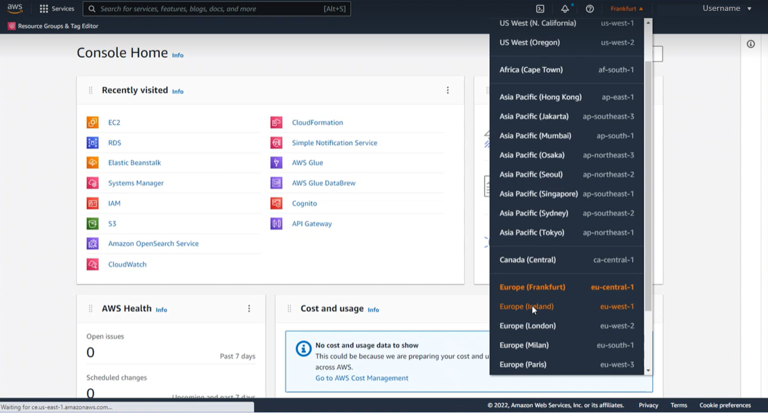
Task: Click the API Gateway icon
Action: coord(276,224)
